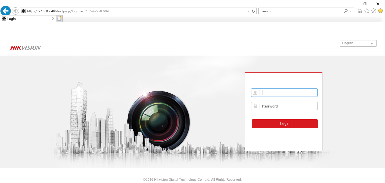
Task: Expand the search provider dropdown arrow
Action: click(x=350, y=11)
